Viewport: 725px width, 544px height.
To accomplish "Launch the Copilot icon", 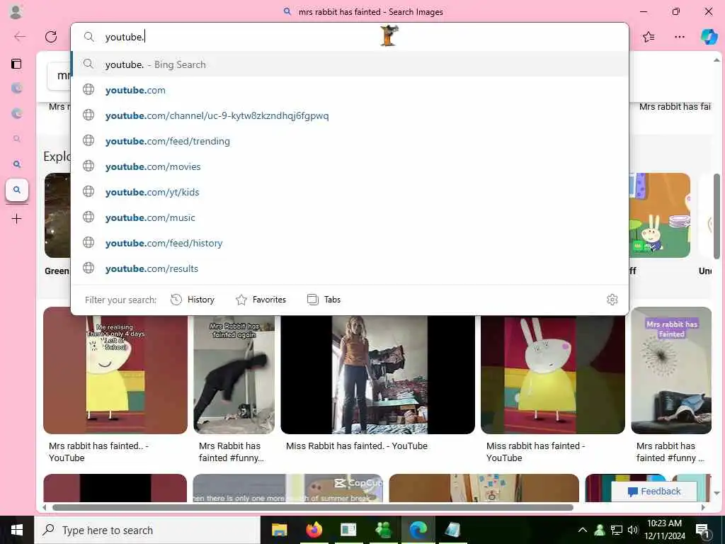I will tap(709, 37).
